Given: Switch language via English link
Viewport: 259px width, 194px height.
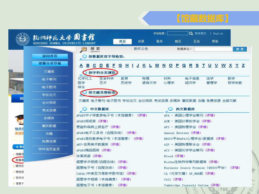Looking at the screenshot, I should [x=218, y=34].
